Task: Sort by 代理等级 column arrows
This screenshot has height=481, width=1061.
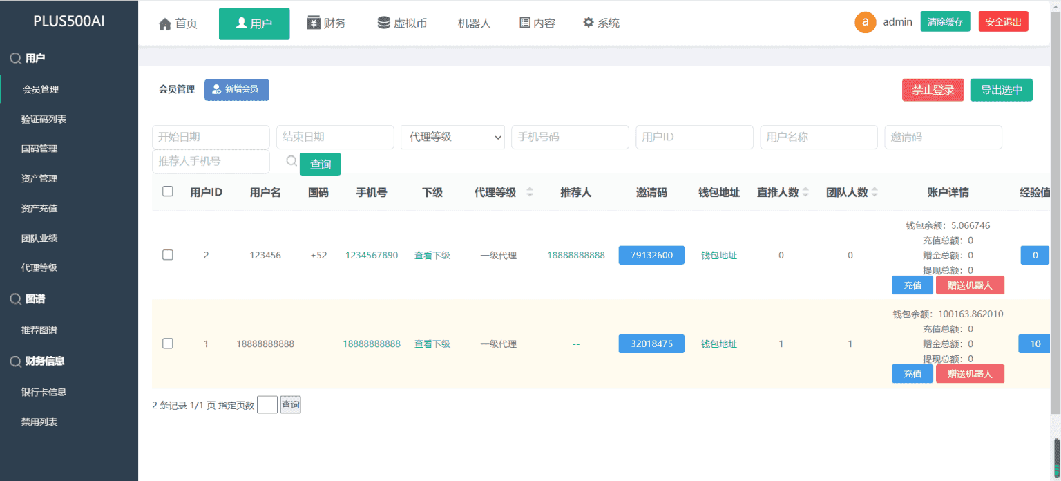Action: point(530,192)
